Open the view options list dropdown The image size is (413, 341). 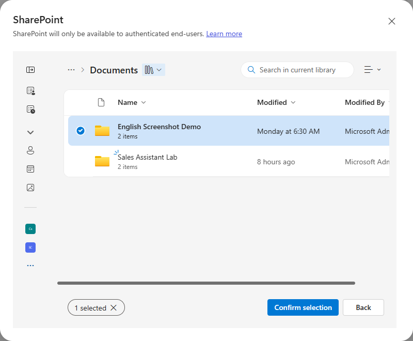372,70
